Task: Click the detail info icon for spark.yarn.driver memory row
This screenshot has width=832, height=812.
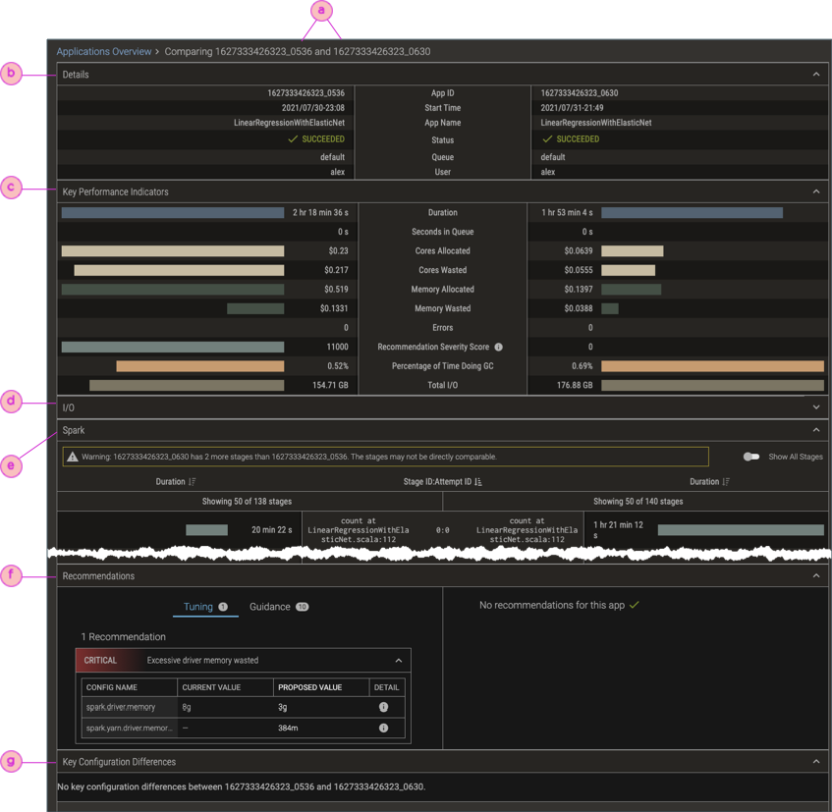Action: click(x=383, y=729)
